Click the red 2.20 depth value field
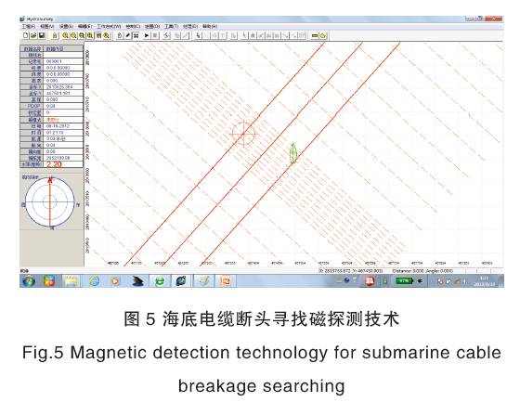Viewport: 520px width, 415px height. pos(63,164)
